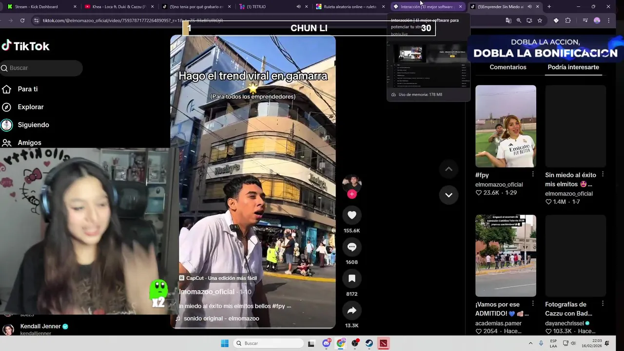
Task: Open Task View on the taskbar
Action: pos(311,343)
